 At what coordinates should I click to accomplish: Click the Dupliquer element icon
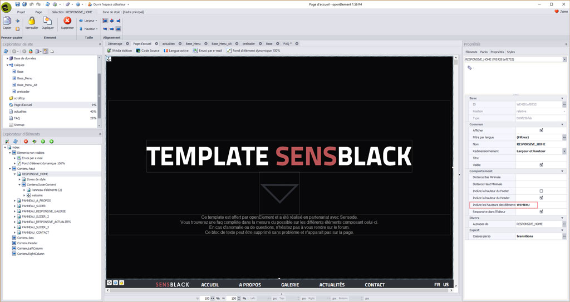coord(48,21)
